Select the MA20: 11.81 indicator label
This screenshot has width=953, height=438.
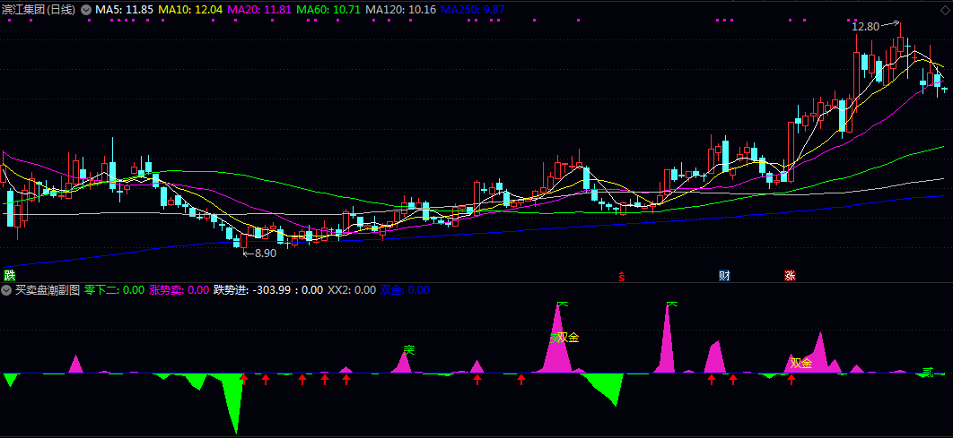point(259,10)
